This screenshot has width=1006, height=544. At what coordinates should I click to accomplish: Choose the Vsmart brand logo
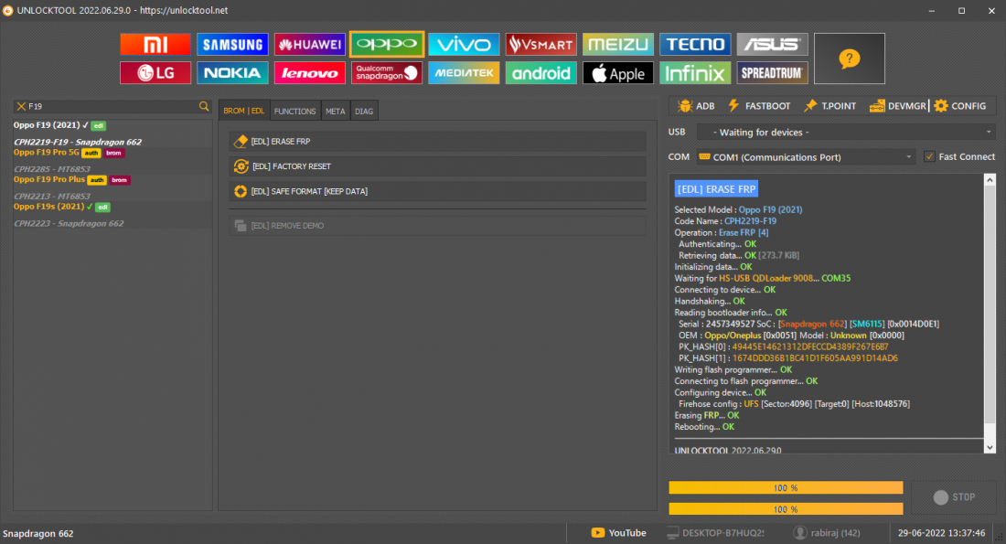pos(540,44)
